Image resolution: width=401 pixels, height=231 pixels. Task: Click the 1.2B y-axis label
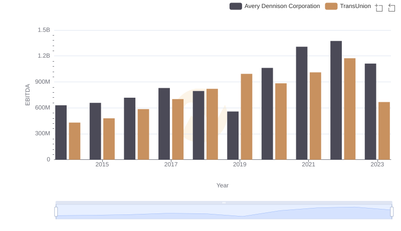(44, 56)
